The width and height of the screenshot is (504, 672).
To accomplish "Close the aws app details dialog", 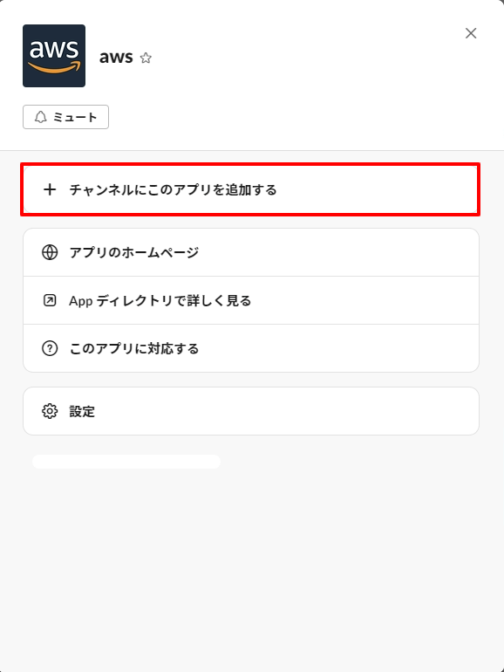I will (x=471, y=33).
